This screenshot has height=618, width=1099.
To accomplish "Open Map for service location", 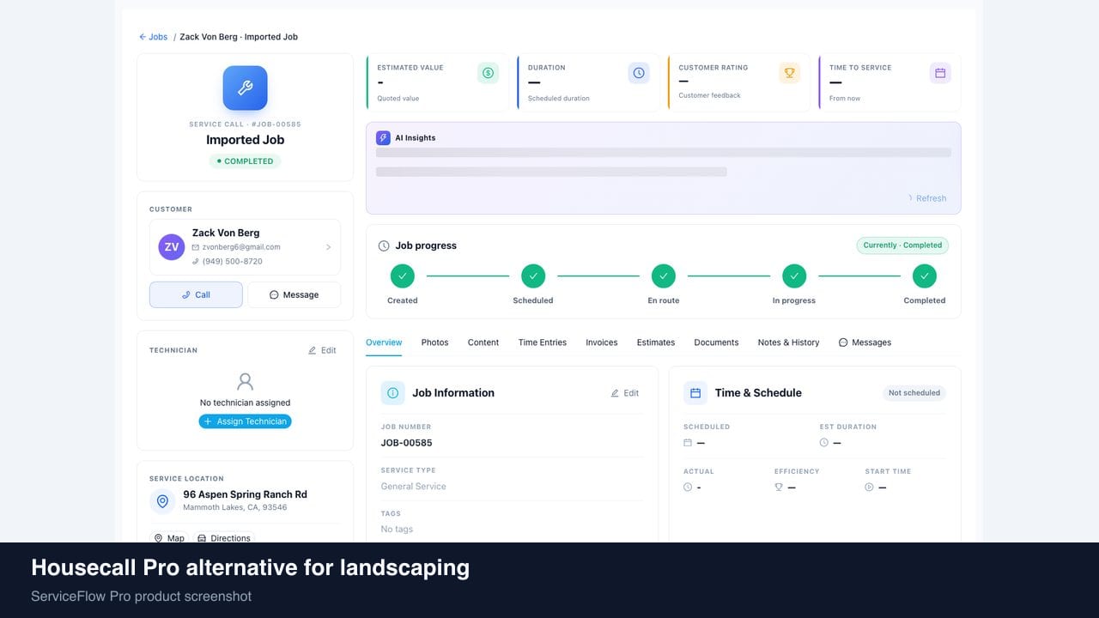I will click(169, 538).
